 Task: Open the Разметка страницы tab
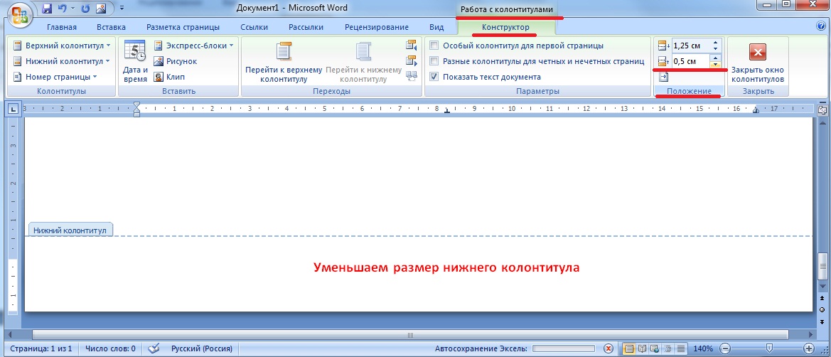(x=183, y=27)
